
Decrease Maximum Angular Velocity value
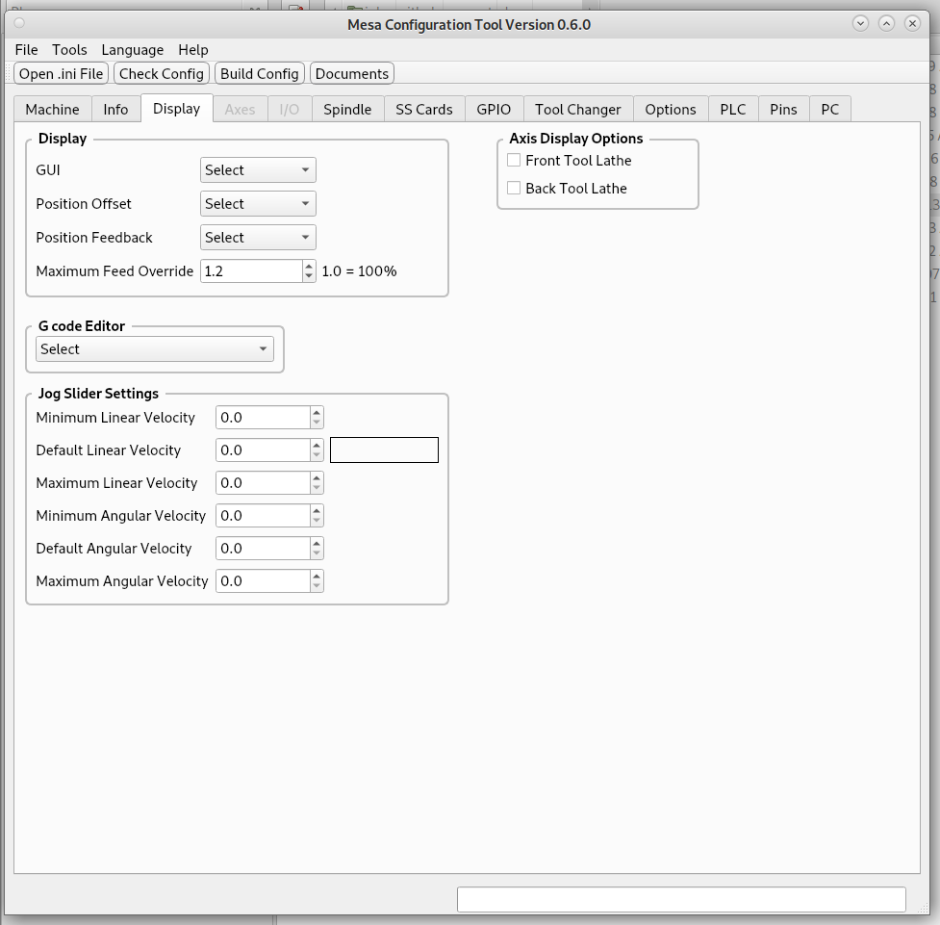(317, 587)
